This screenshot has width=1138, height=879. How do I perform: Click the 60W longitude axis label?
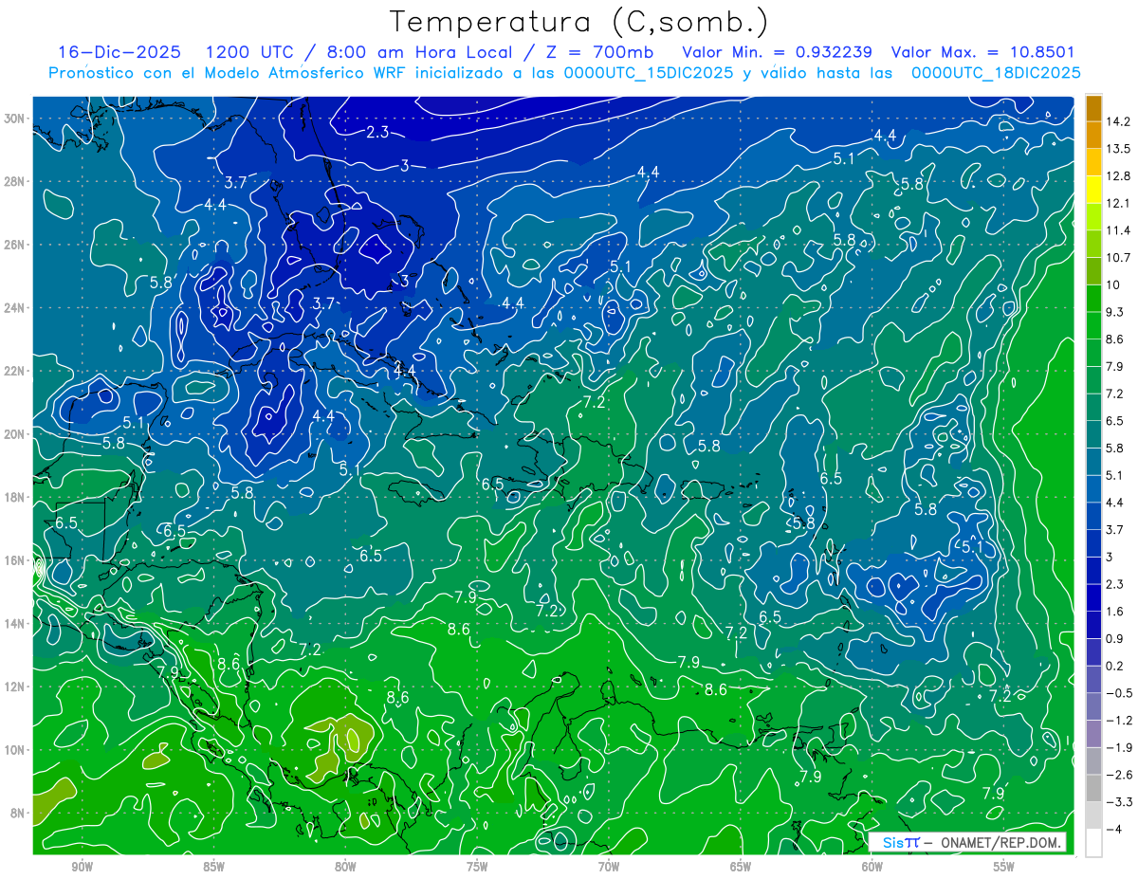click(872, 867)
